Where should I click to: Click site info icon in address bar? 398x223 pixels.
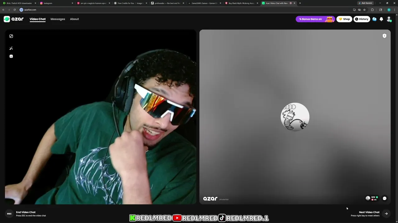[21, 10]
